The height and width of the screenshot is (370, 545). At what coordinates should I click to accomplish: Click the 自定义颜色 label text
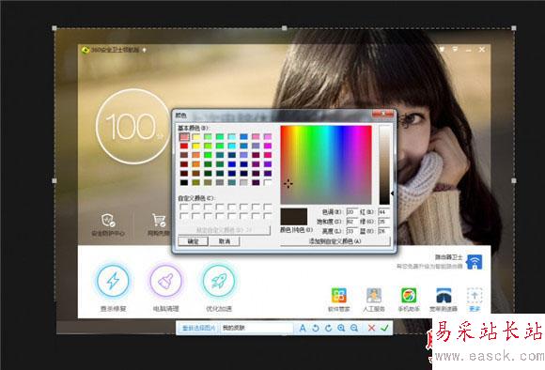pyautogui.click(x=196, y=198)
